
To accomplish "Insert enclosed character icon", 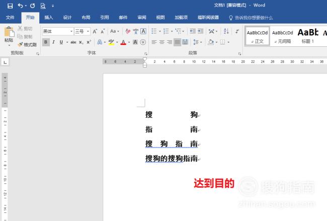I will click(x=143, y=42).
